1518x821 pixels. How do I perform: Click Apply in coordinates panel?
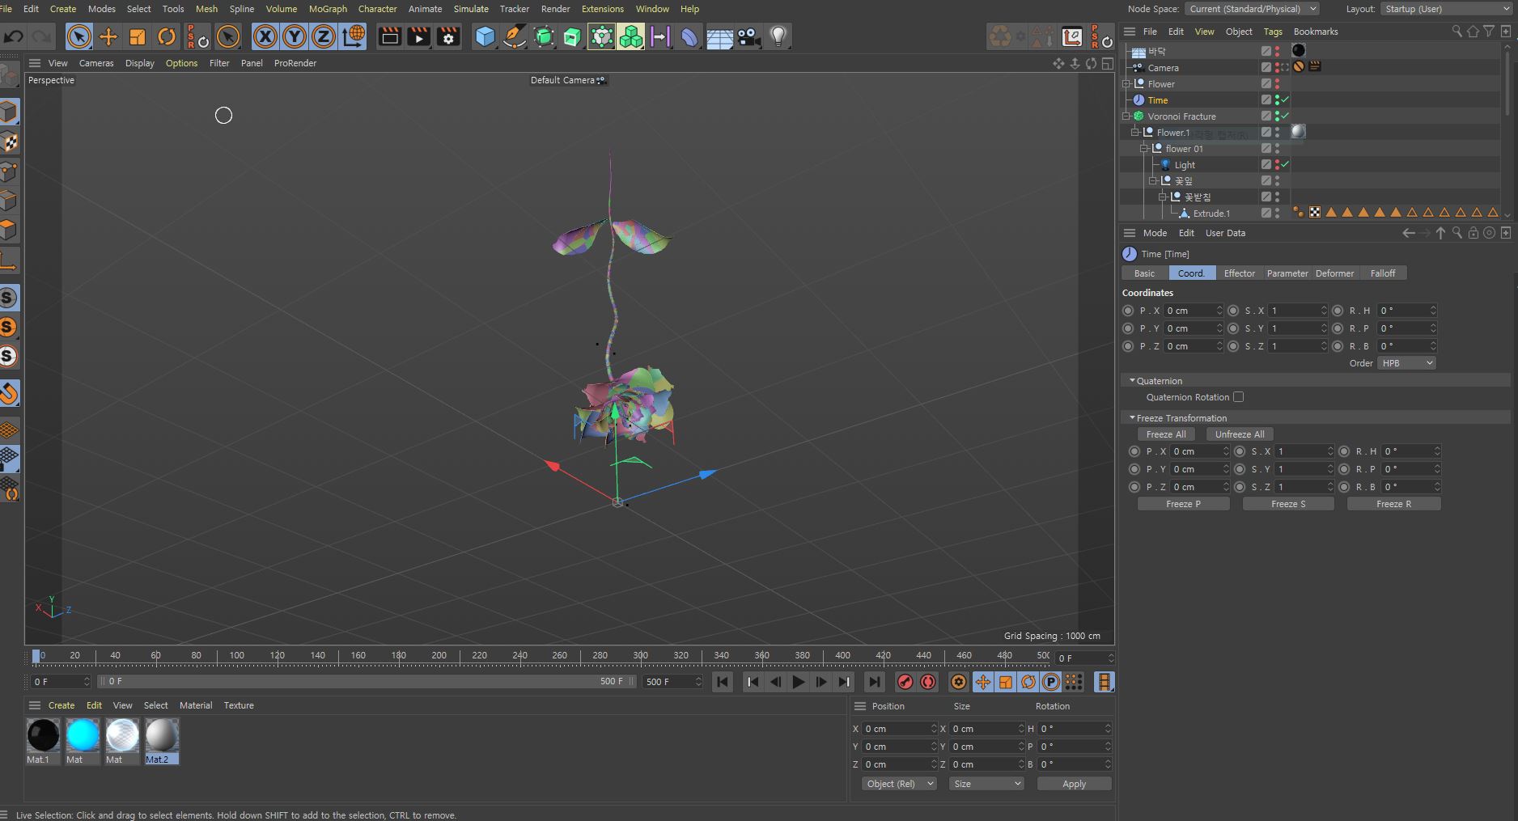coord(1074,784)
